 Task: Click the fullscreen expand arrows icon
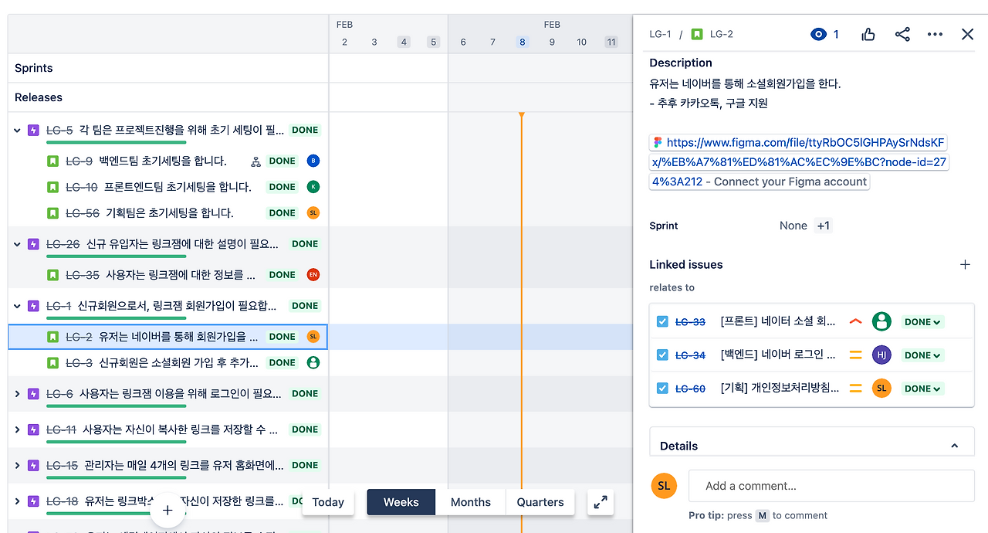[x=601, y=502]
